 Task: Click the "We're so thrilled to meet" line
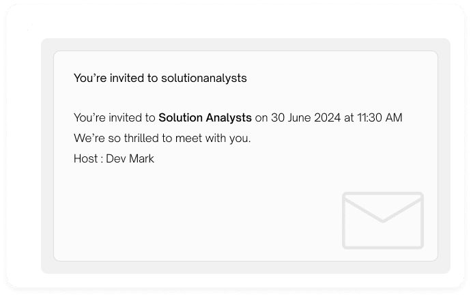click(162, 139)
